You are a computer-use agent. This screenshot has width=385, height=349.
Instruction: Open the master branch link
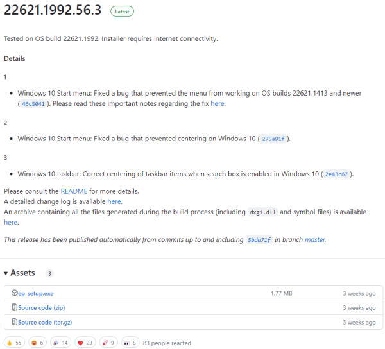315,239
